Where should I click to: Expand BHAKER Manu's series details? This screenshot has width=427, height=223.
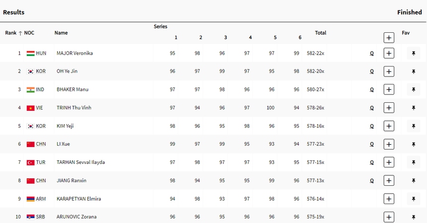click(389, 89)
